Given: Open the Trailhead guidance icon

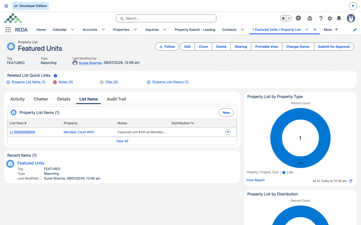Looking at the screenshot, I should pos(310,18).
